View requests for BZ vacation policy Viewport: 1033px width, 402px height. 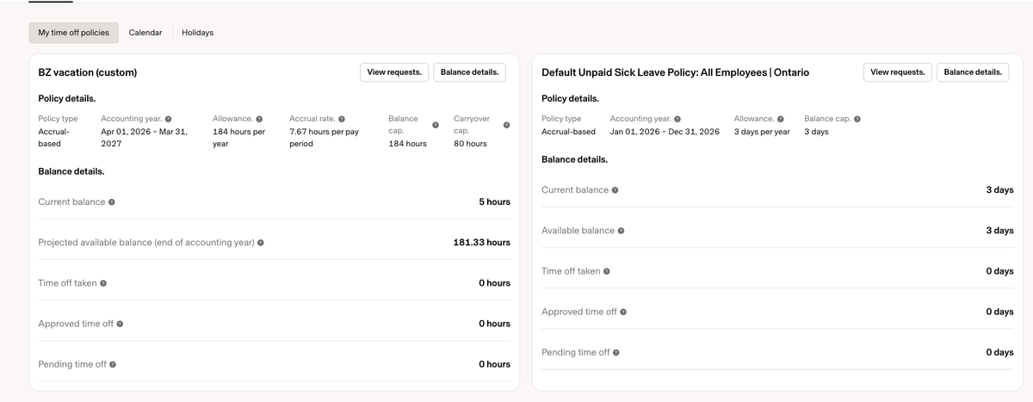pos(394,72)
